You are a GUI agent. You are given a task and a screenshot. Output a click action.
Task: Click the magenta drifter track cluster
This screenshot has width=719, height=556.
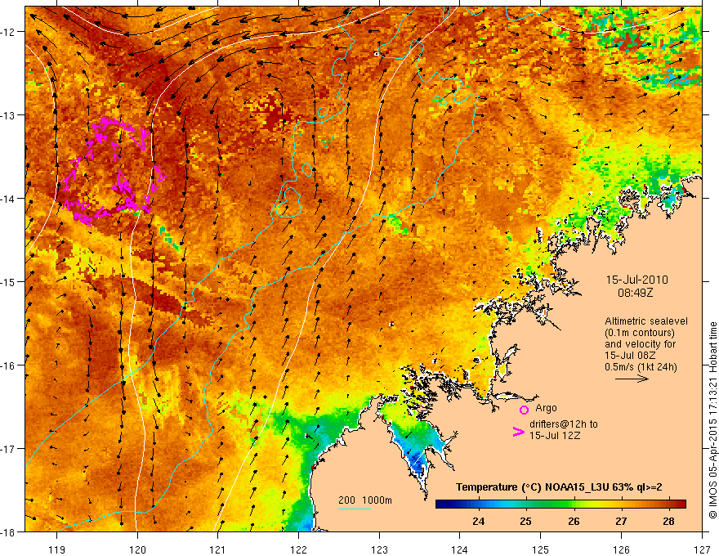(x=114, y=171)
